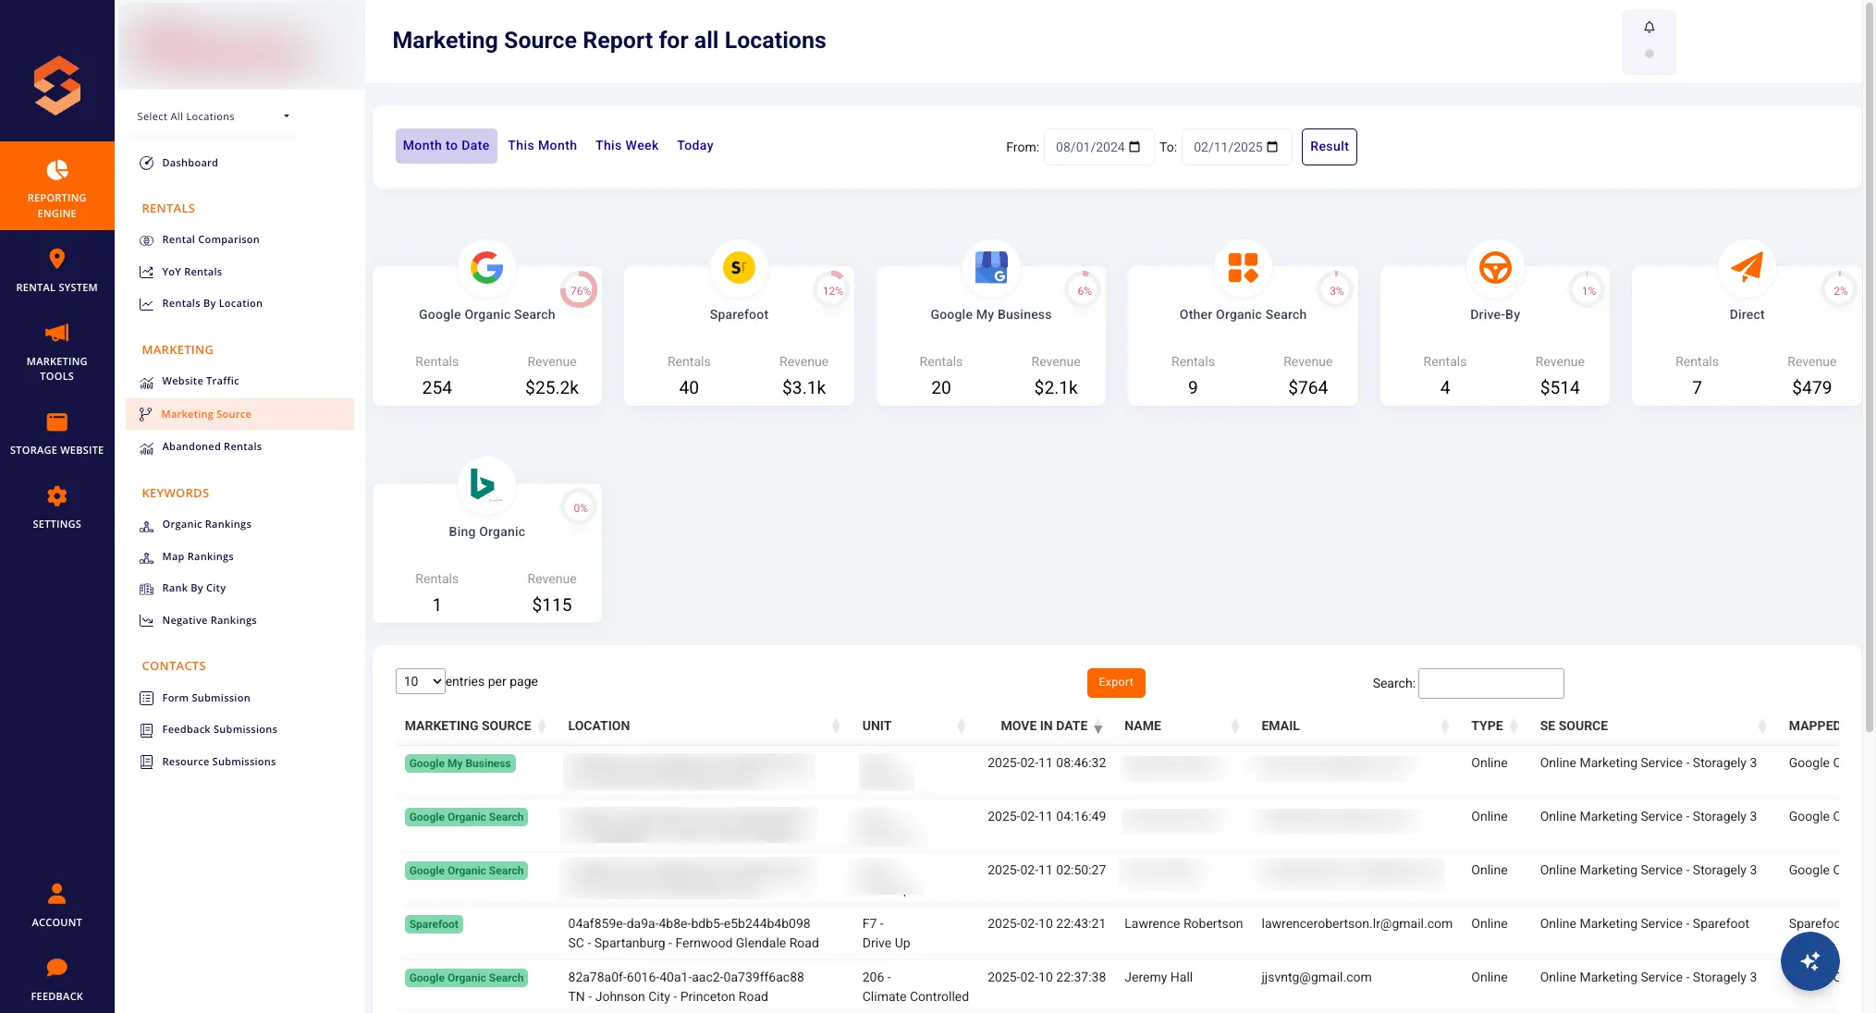This screenshot has height=1013, width=1876.
Task: Open Abandoned Rentals in the sidebar
Action: [212, 446]
